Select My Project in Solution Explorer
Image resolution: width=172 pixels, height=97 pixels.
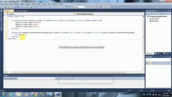(155, 19)
